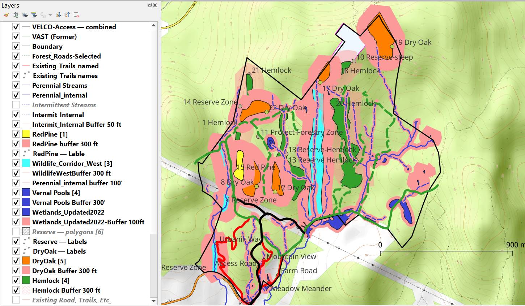525x306 pixels.
Task: Enable the Intermittent Streams layer checkbox
Action: (x=16, y=105)
